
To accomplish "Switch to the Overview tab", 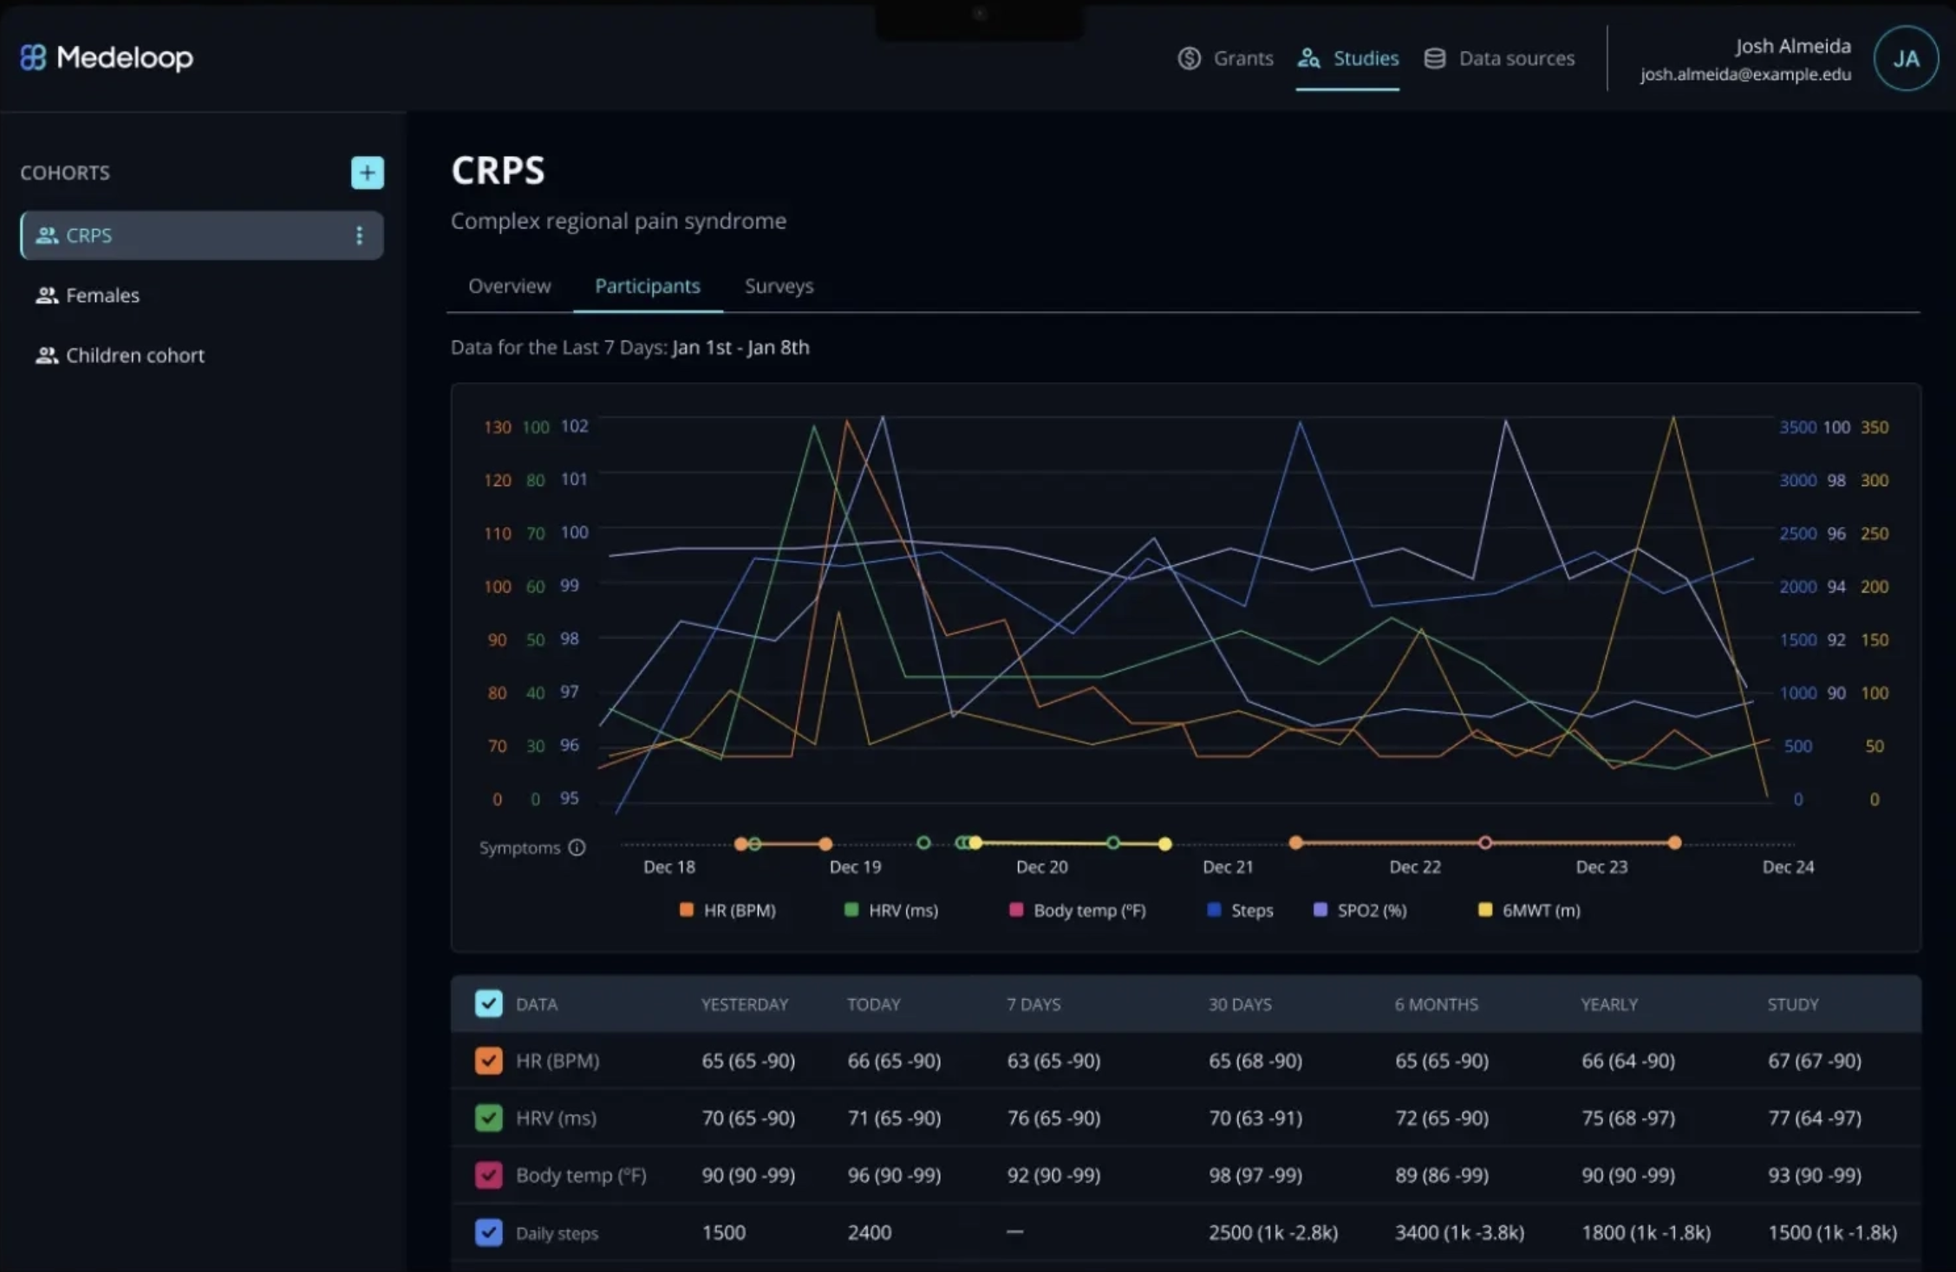I will point(509,286).
